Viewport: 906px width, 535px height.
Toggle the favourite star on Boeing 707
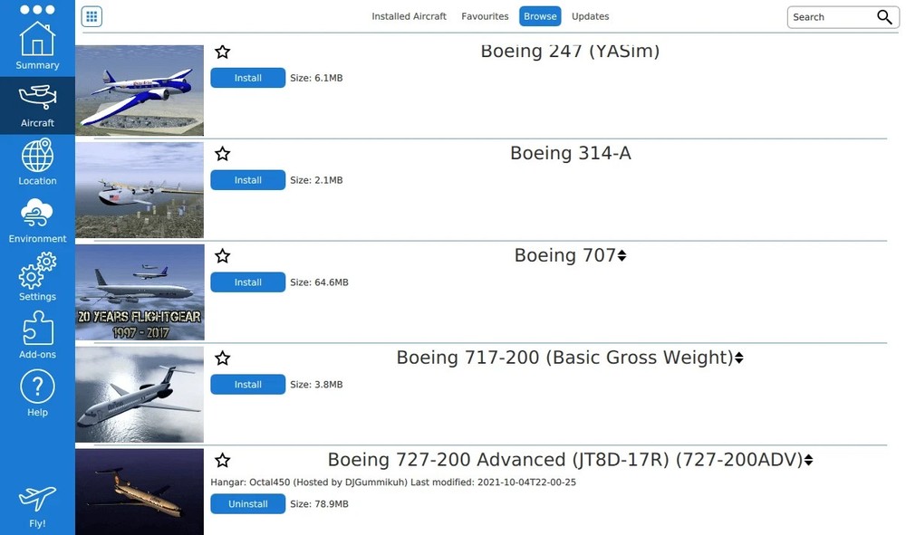(222, 256)
